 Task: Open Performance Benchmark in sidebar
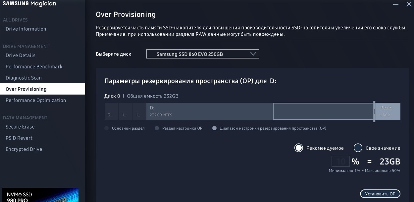coord(34,67)
